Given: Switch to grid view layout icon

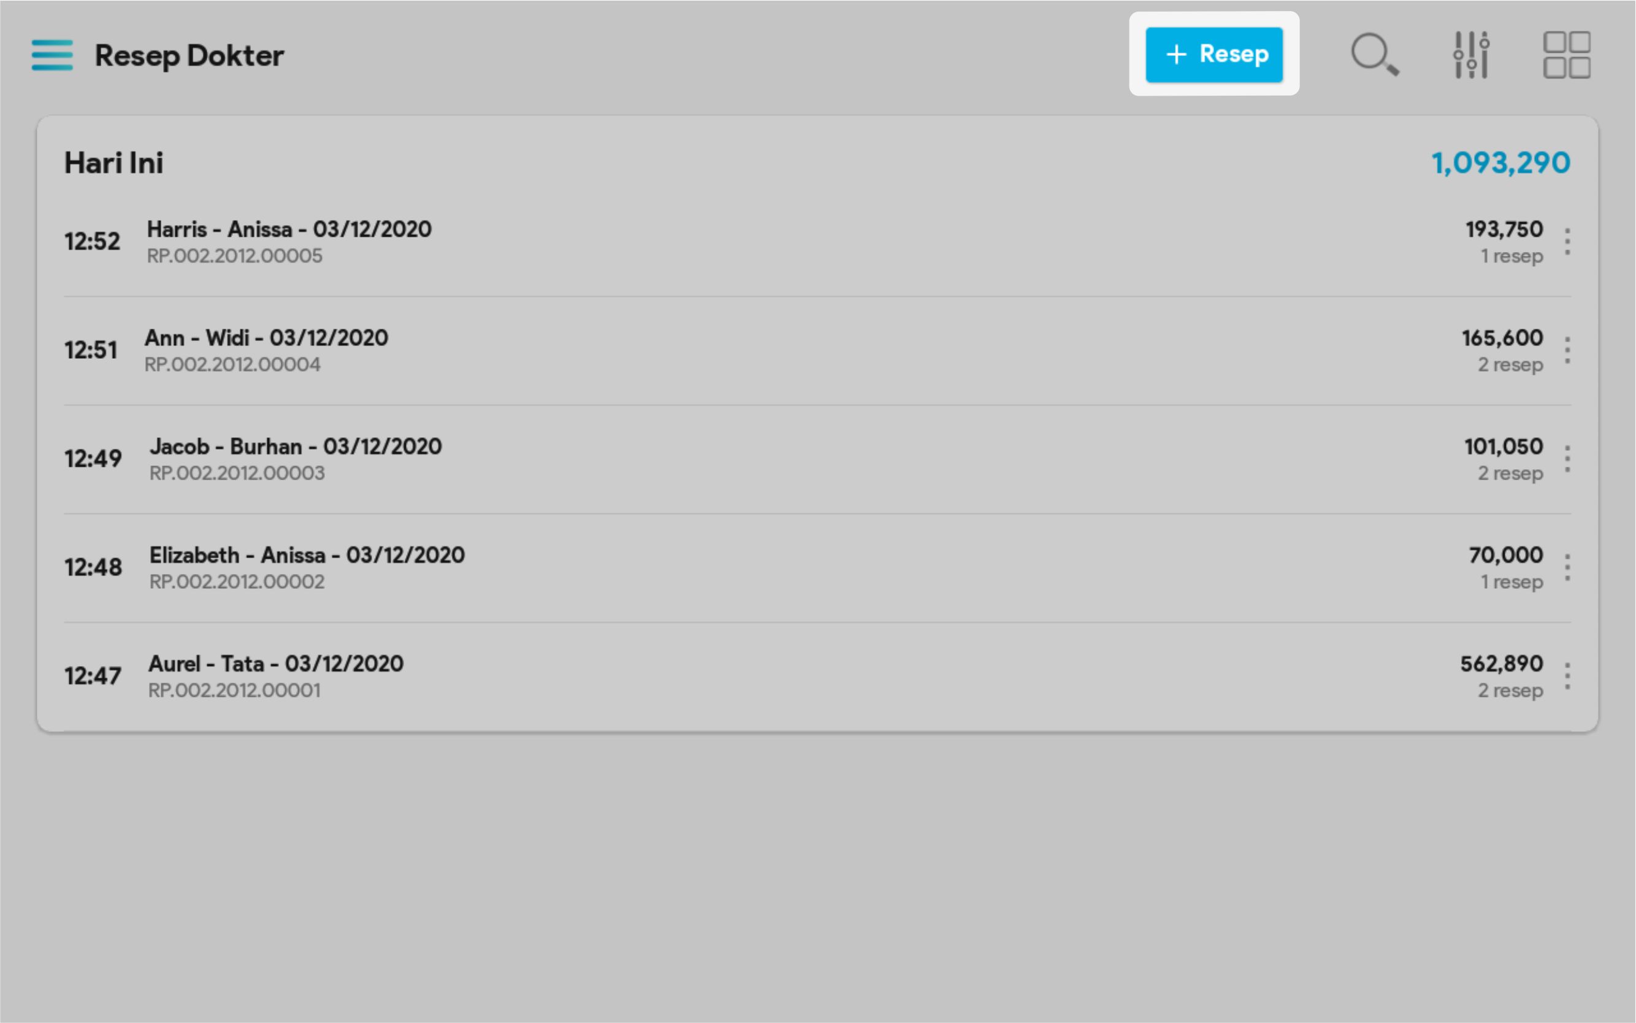Looking at the screenshot, I should pos(1566,54).
